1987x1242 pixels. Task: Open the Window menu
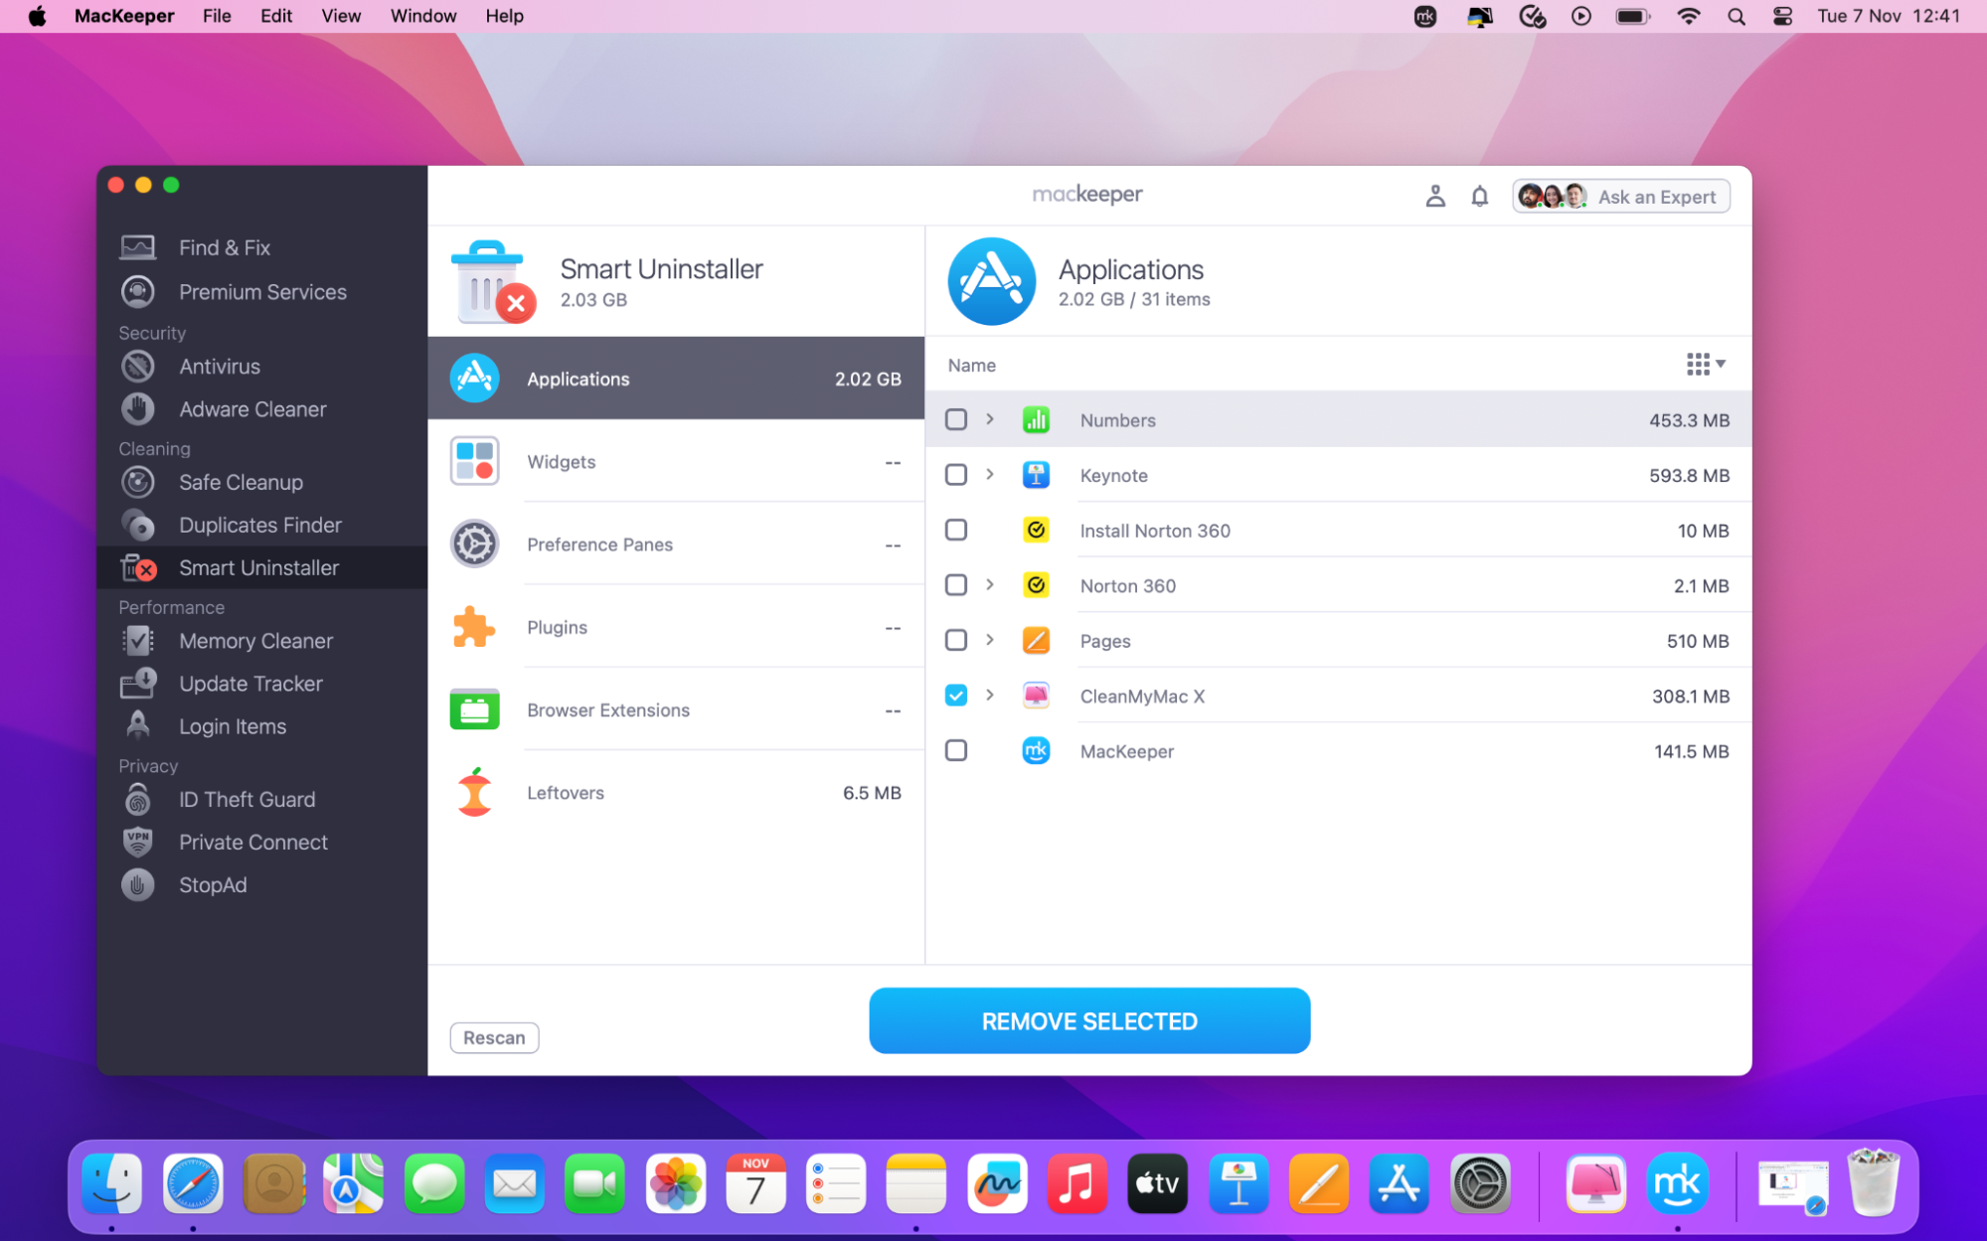tap(422, 16)
